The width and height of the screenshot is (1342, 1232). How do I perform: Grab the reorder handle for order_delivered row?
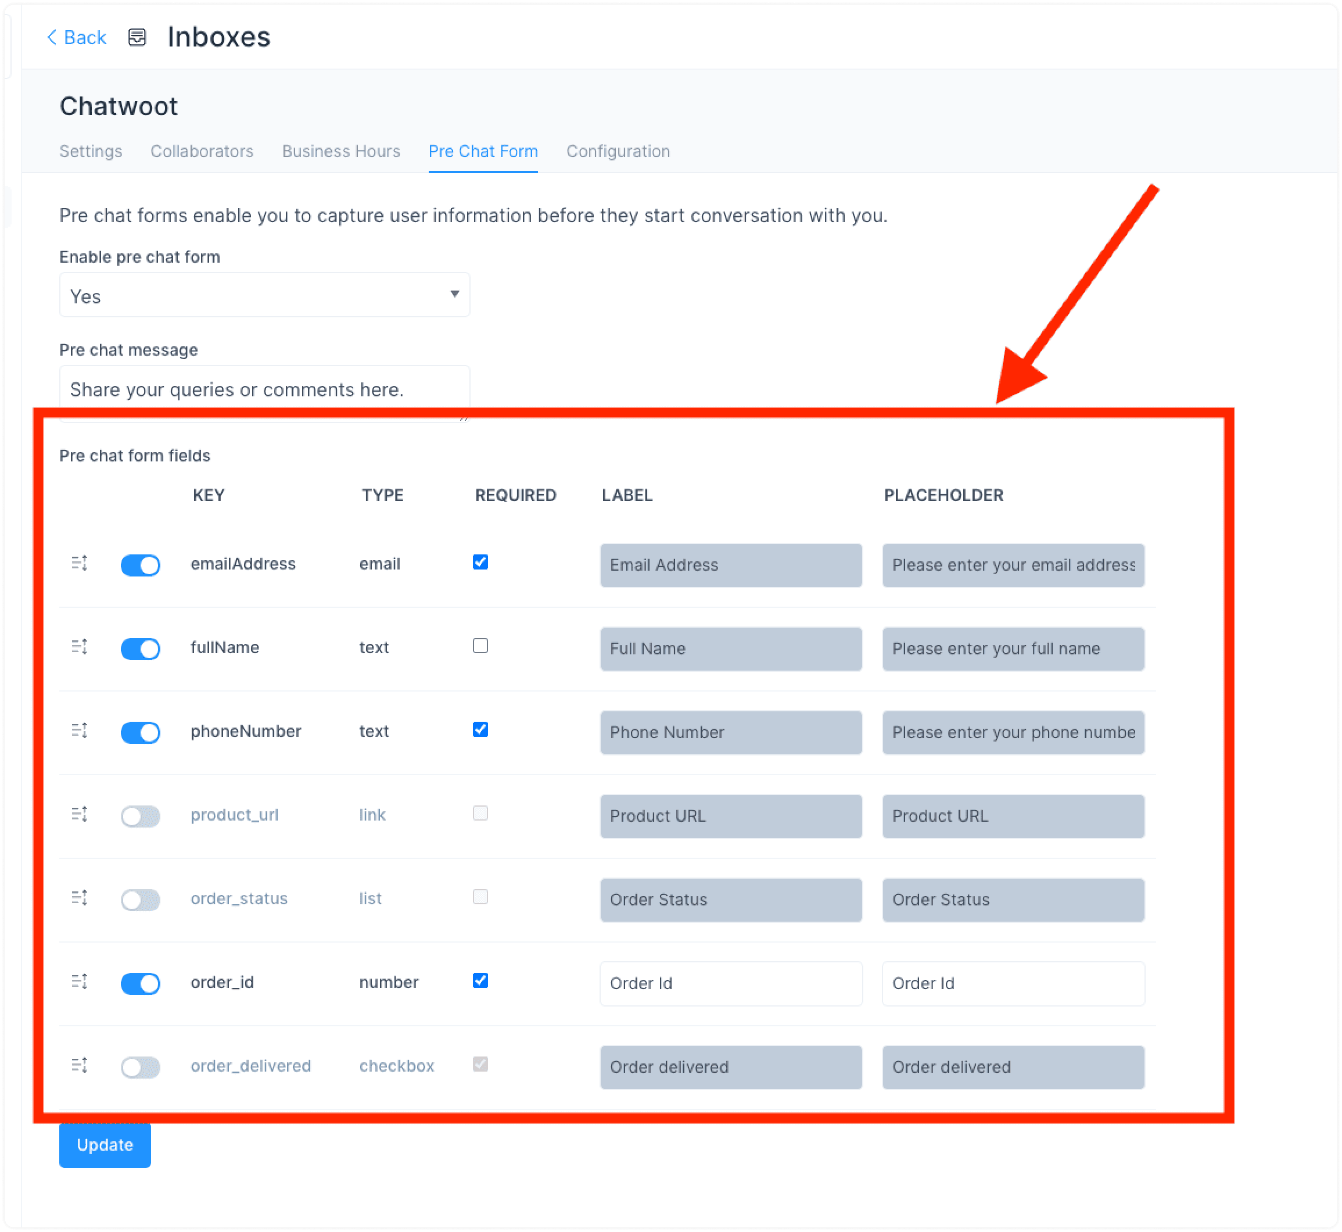pos(79,1066)
